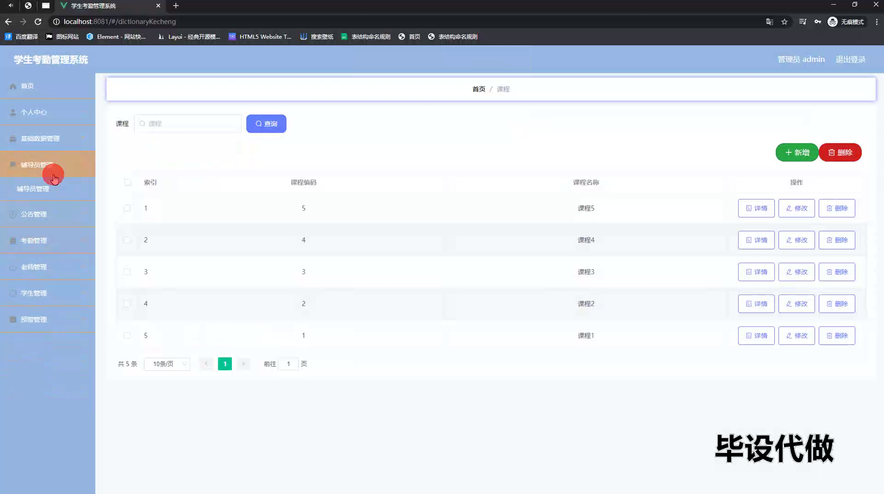Open the browser three-dot menu
The width and height of the screenshot is (884, 494).
877,22
